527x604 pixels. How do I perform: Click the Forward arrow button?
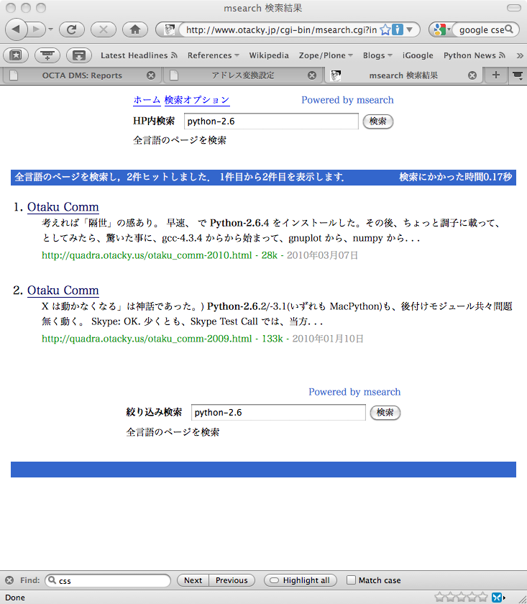pyautogui.click(x=36, y=29)
